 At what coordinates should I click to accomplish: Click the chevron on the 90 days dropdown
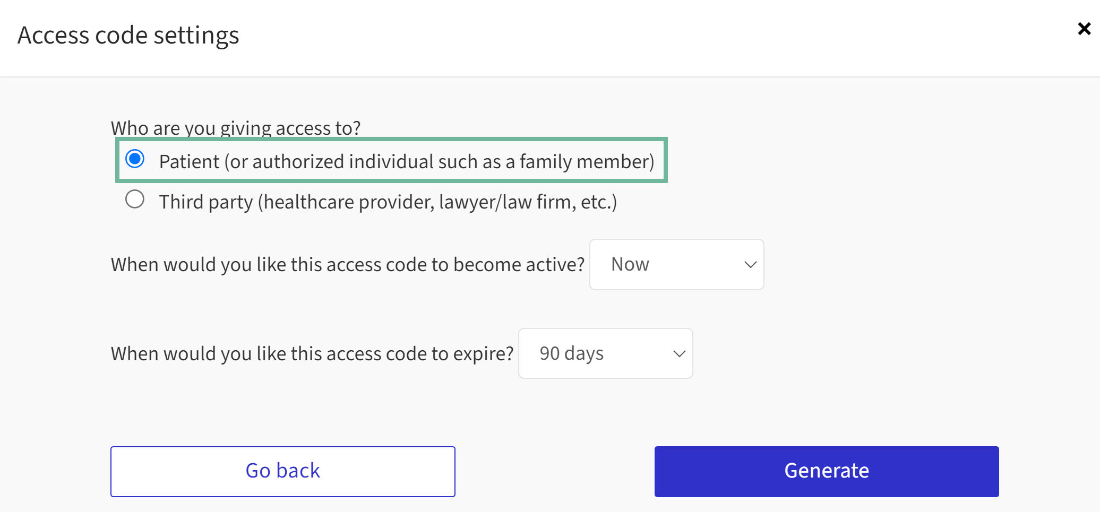tap(678, 353)
